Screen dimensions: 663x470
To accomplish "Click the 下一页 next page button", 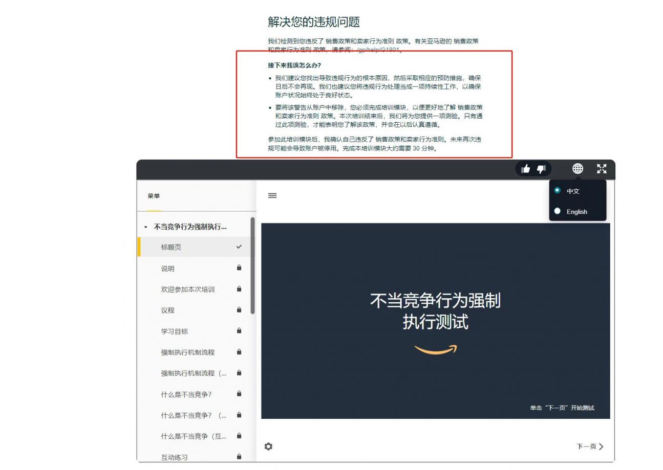I will pyautogui.click(x=589, y=446).
